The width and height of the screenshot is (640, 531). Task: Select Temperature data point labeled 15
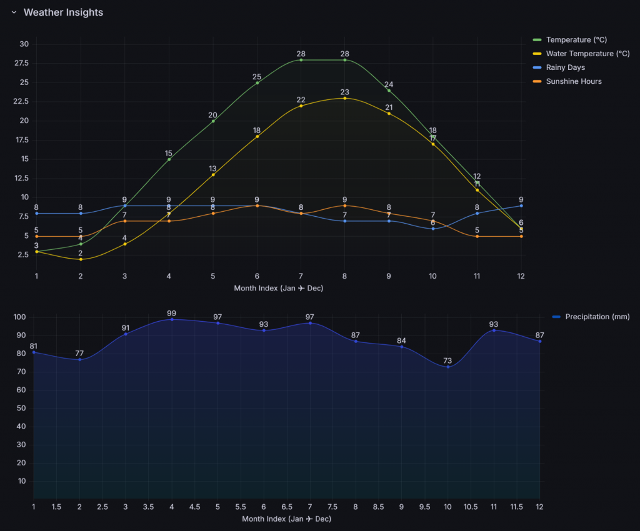169,159
